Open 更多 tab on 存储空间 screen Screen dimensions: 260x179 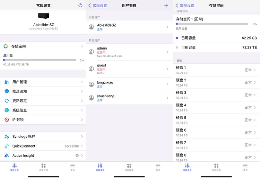[x=245, y=167]
